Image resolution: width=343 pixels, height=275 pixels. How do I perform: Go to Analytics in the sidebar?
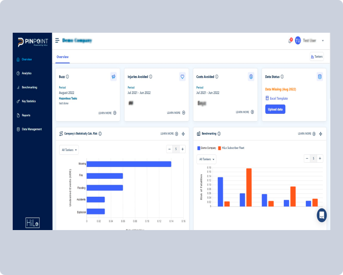click(x=26, y=73)
